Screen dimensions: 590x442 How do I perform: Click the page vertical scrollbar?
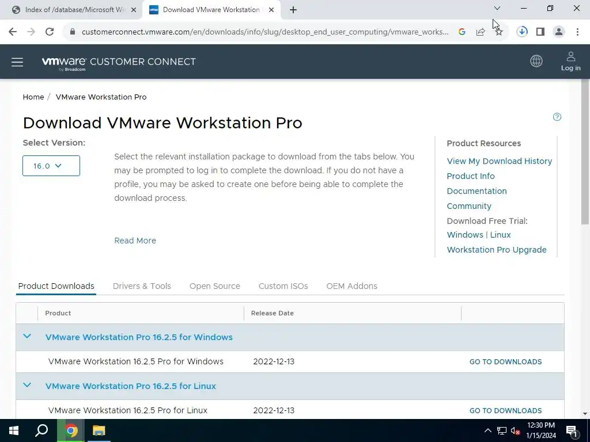coord(585,152)
